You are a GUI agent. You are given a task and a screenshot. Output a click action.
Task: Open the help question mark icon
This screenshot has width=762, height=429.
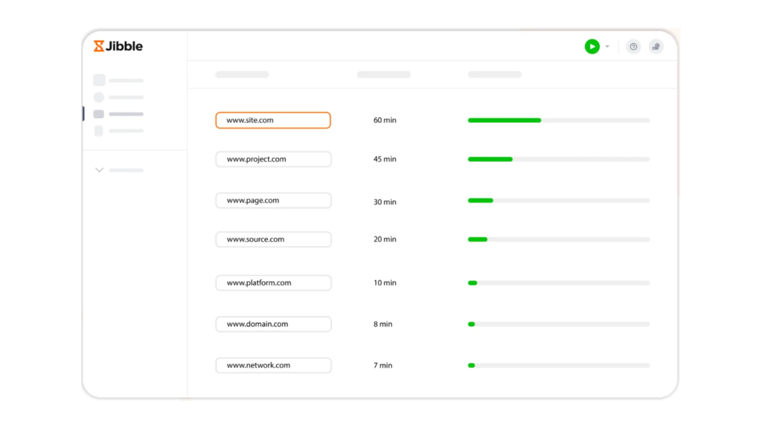coord(633,46)
